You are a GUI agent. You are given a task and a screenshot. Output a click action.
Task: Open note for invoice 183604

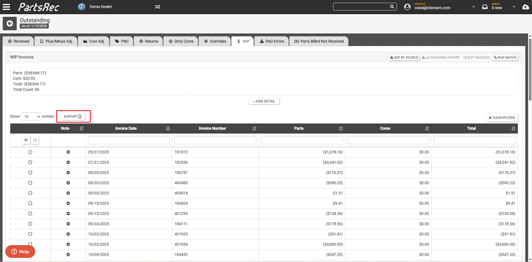tap(68, 203)
